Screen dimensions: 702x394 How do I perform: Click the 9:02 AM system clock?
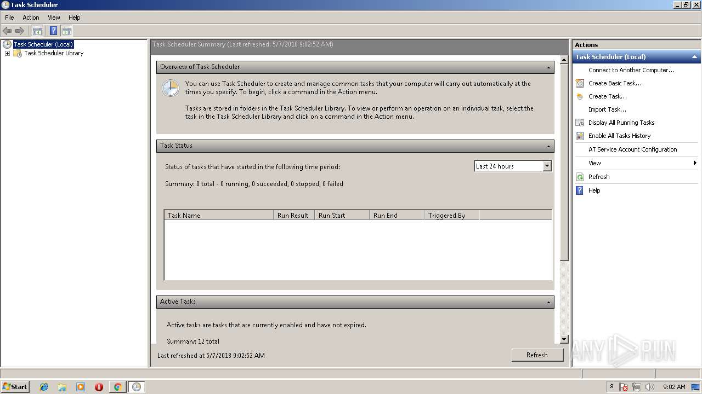[674, 387]
